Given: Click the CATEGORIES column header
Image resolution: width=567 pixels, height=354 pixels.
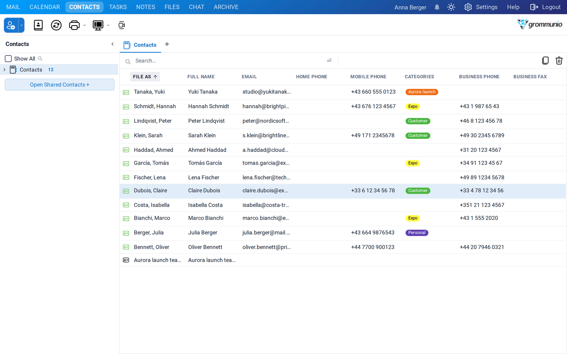Looking at the screenshot, I should [x=419, y=77].
